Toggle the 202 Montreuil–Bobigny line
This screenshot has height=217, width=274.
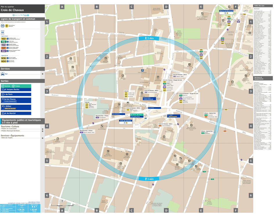[x=3, y=51]
